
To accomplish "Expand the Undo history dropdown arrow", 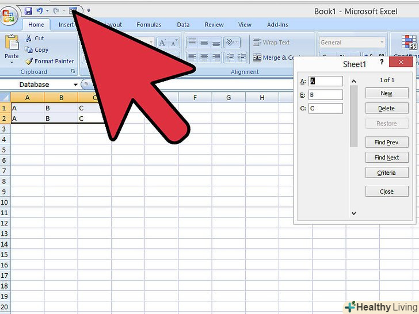I will coord(47,11).
